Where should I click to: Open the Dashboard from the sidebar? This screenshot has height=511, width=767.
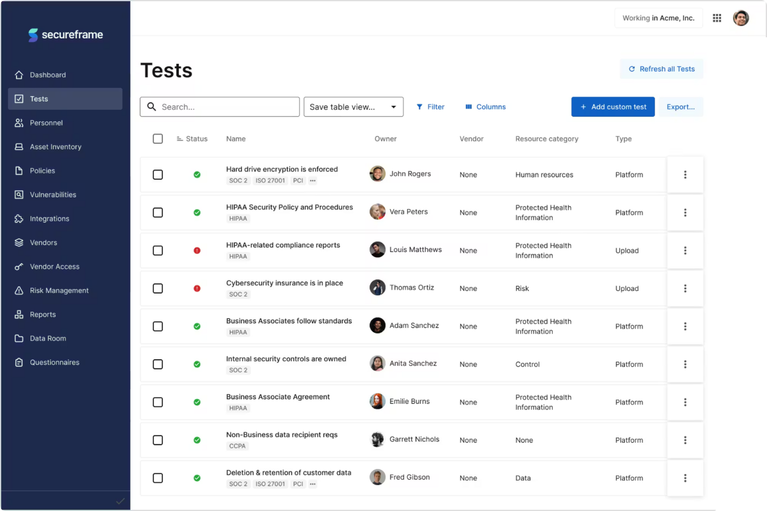point(48,75)
